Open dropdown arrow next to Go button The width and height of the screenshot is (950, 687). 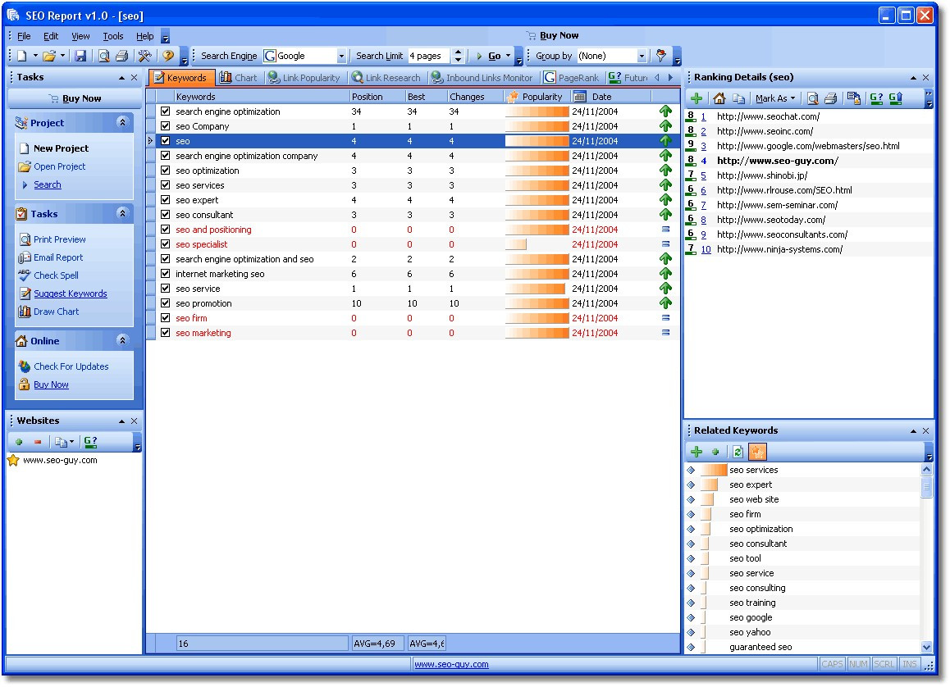tap(508, 56)
